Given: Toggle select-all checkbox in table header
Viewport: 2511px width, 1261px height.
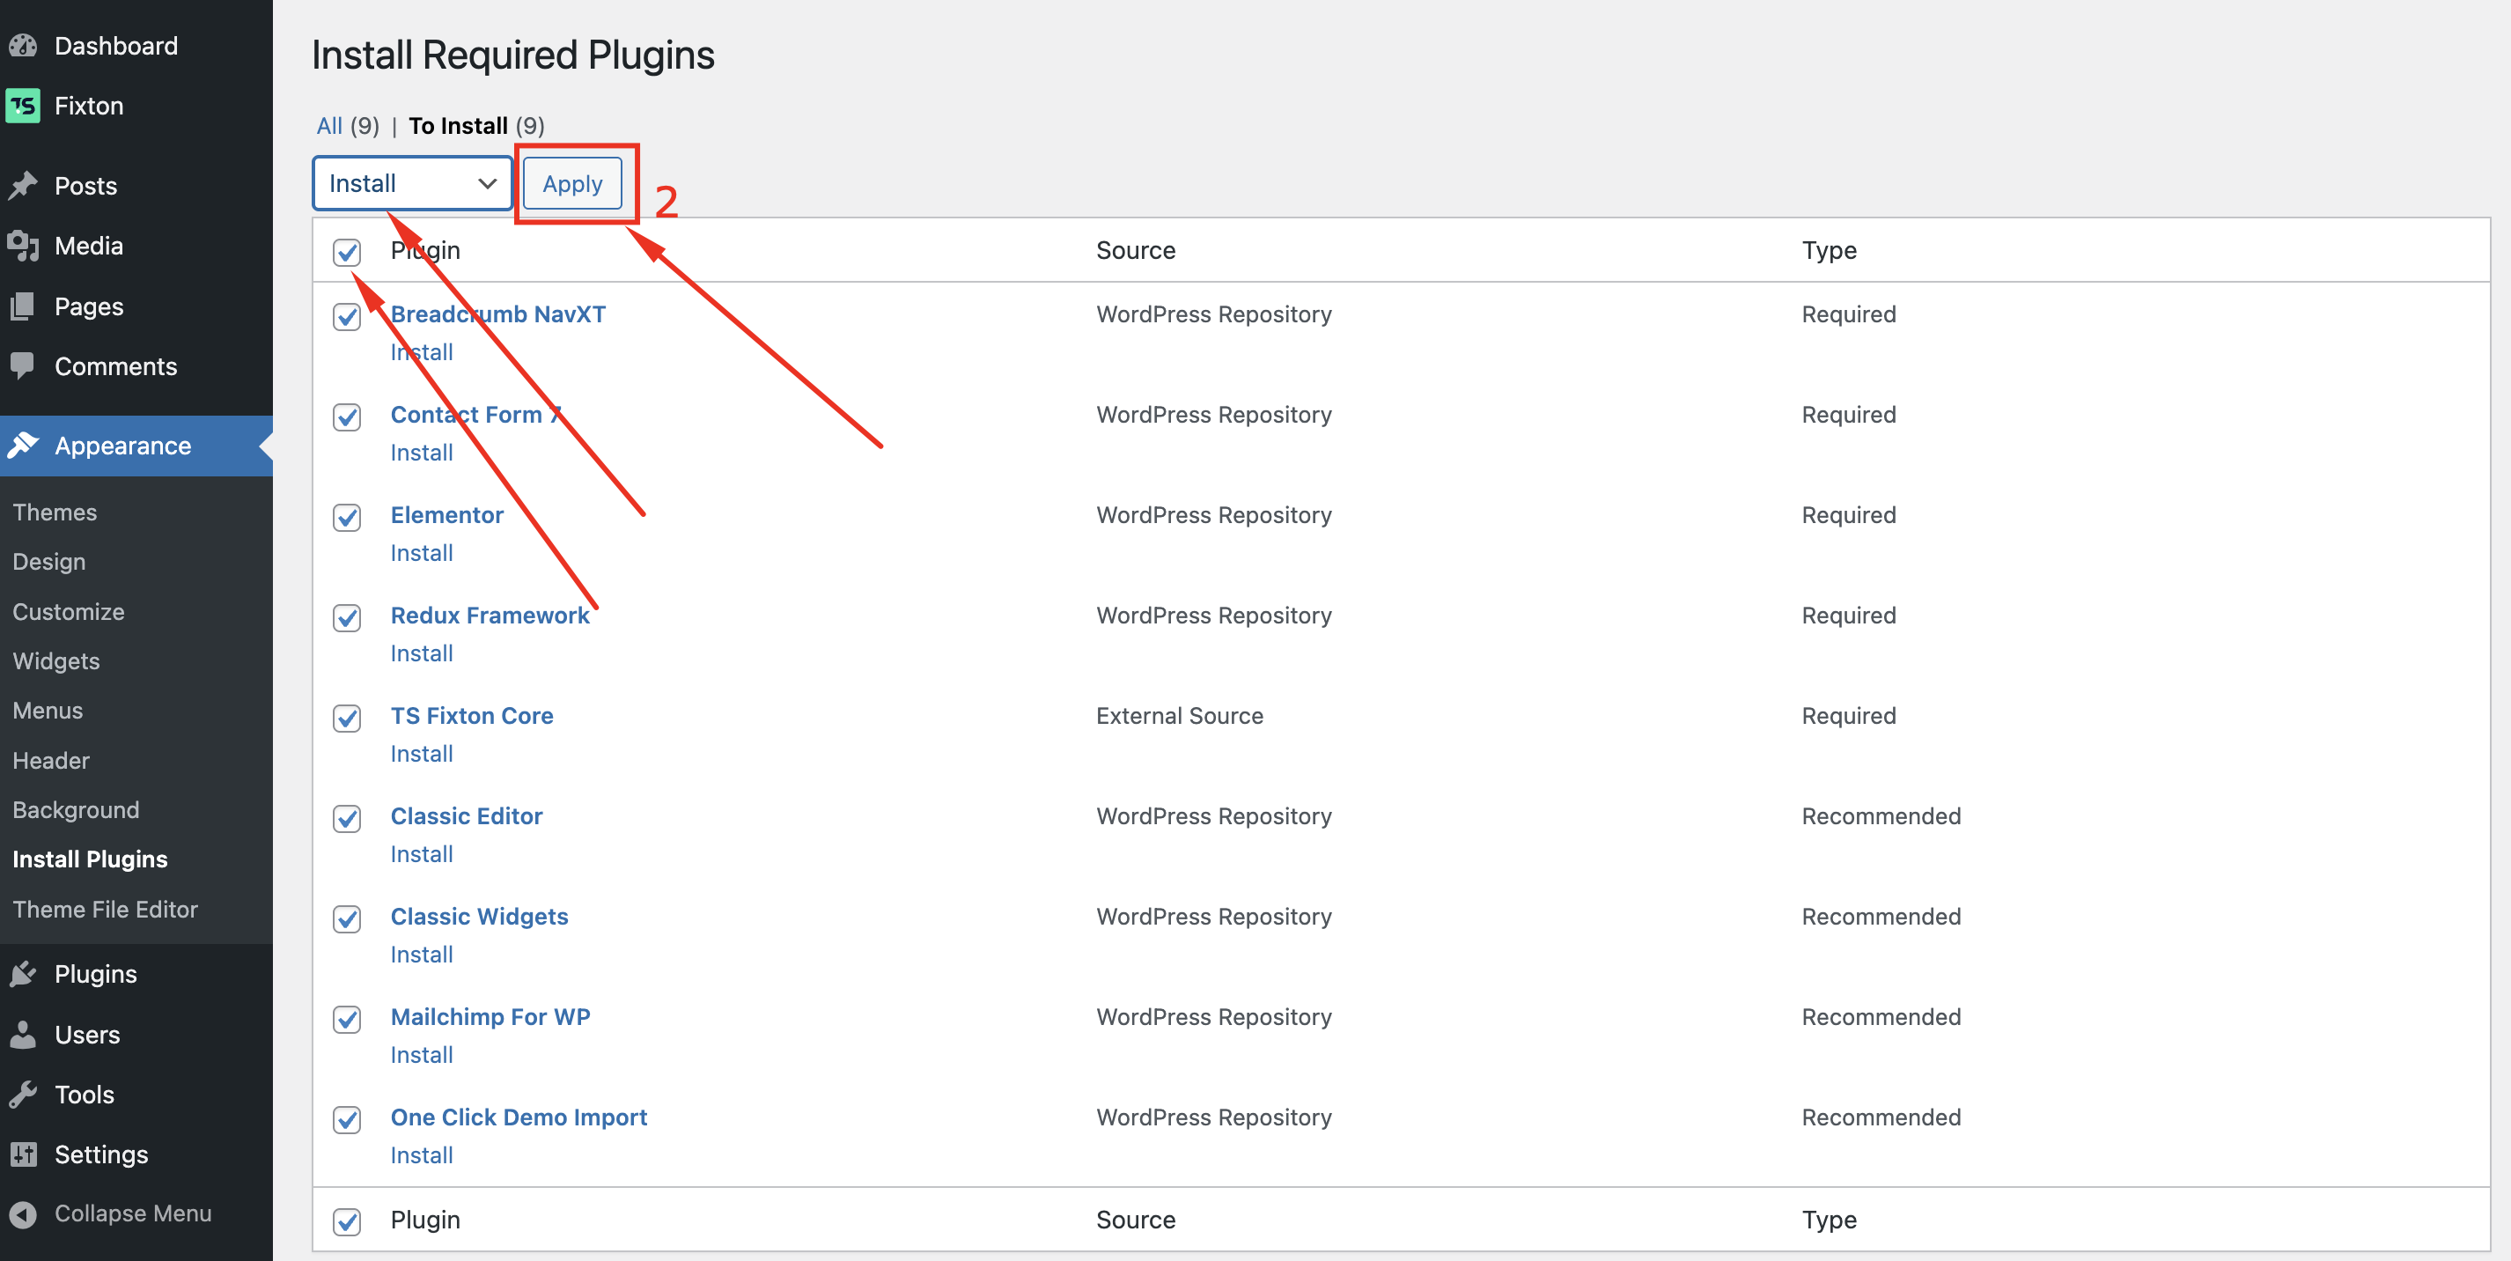Looking at the screenshot, I should click(x=347, y=252).
